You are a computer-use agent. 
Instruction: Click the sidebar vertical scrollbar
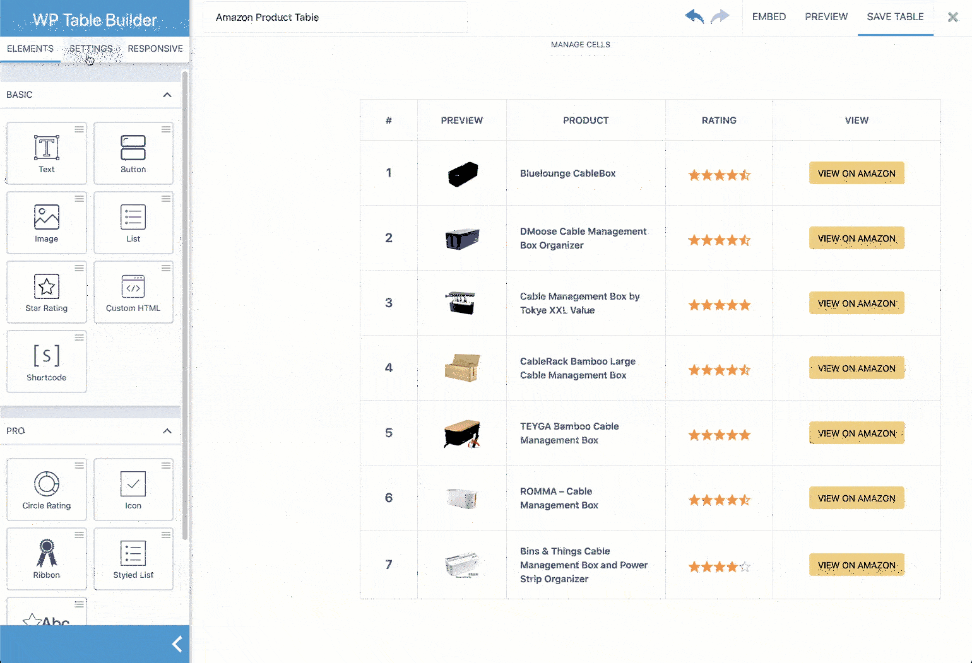[185, 306]
